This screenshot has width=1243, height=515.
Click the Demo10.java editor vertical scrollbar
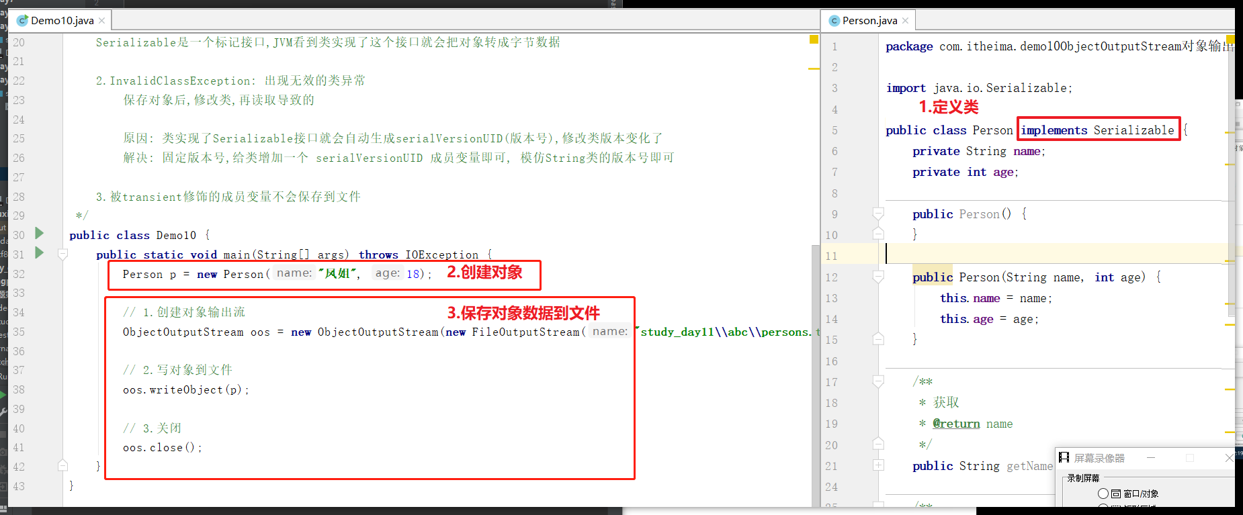click(816, 376)
